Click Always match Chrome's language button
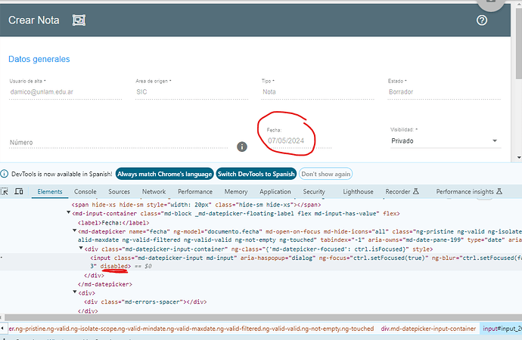 [165, 174]
